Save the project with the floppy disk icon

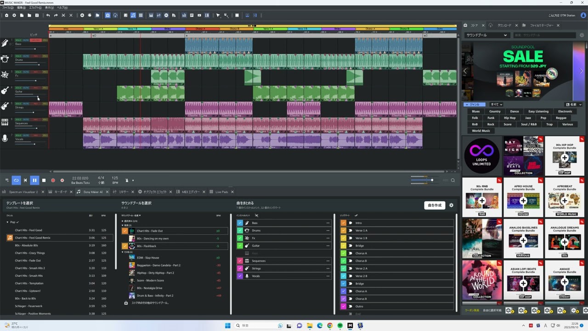tap(37, 15)
